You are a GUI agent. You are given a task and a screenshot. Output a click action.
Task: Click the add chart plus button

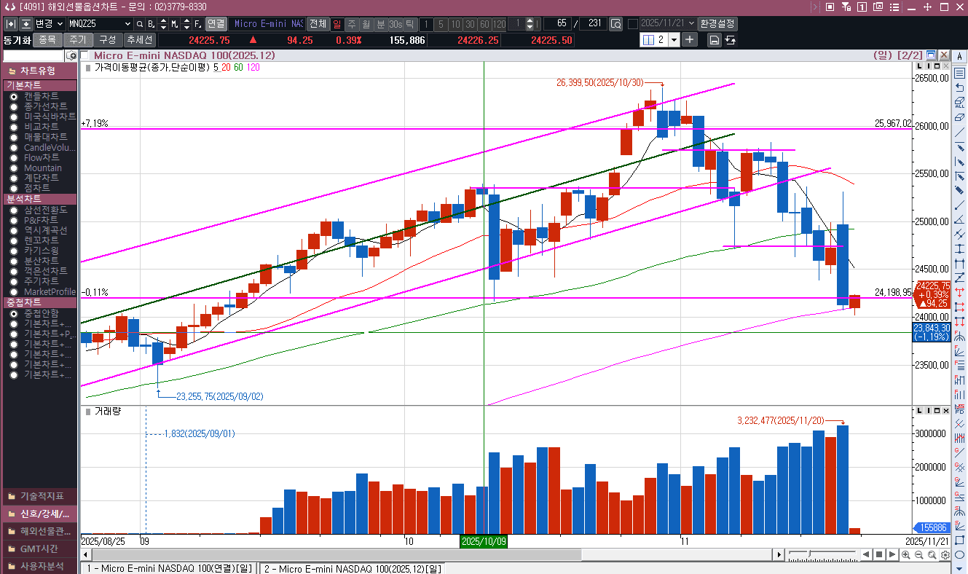[690, 39]
